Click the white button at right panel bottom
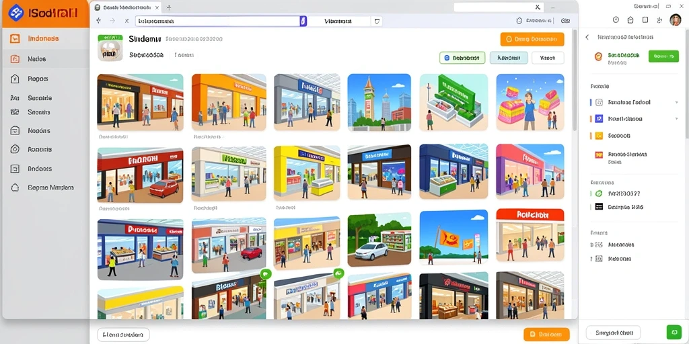The height and width of the screenshot is (344, 689). click(614, 332)
